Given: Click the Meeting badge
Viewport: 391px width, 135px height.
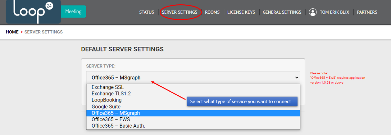Looking at the screenshot, I should coord(73,11).
